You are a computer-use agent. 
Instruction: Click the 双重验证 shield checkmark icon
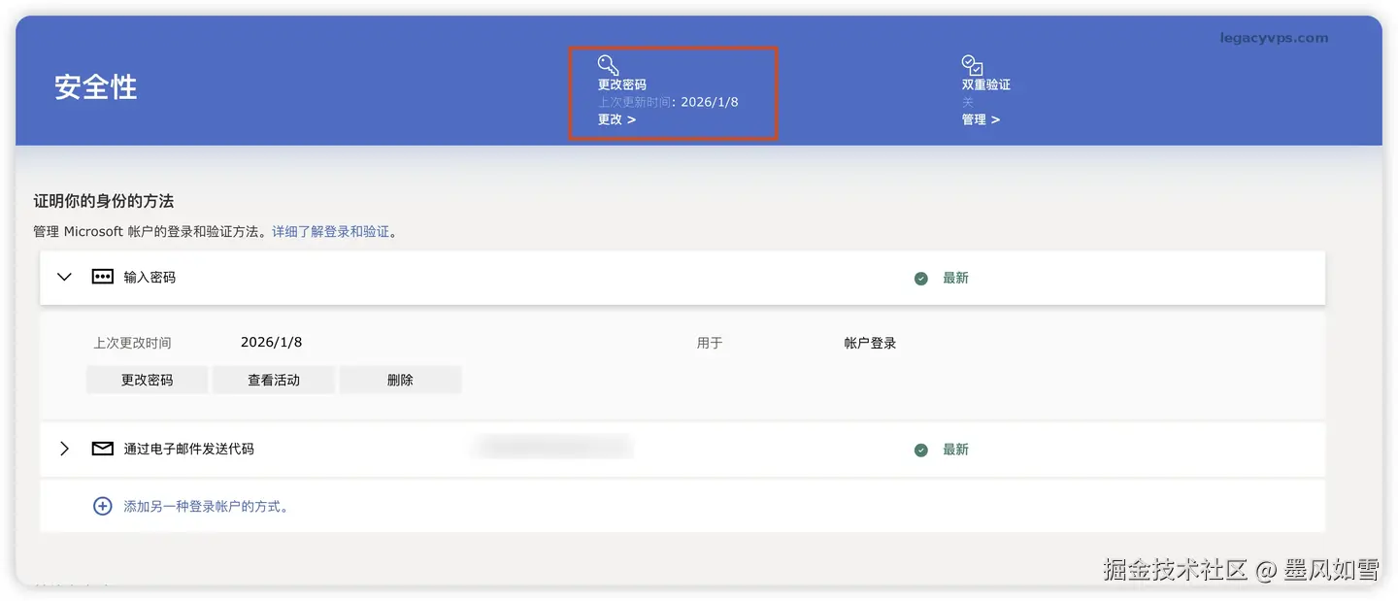coord(972,65)
